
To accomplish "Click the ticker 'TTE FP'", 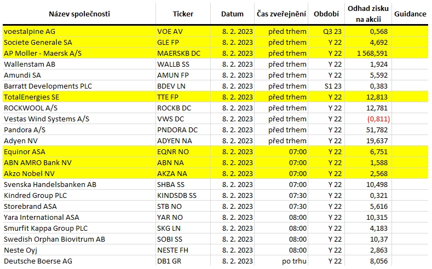I will click(168, 97).
